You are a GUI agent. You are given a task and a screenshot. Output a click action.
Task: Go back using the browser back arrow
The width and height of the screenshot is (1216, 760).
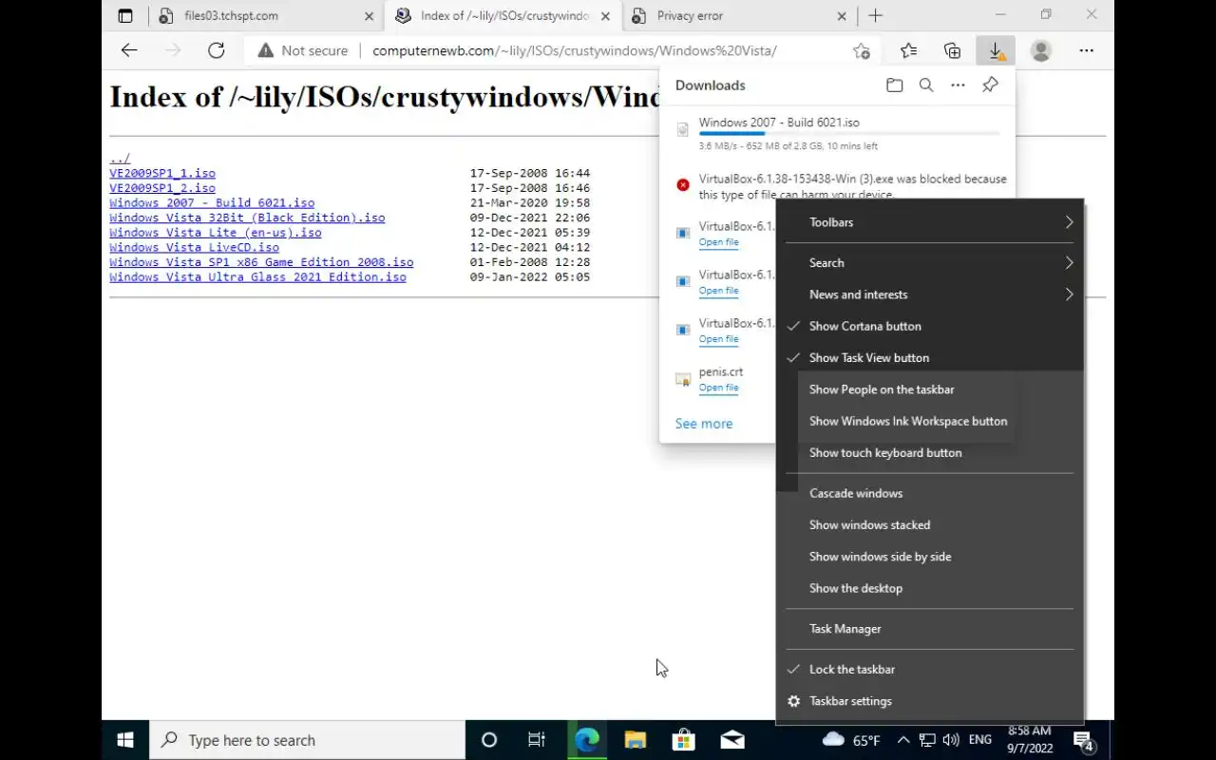pyautogui.click(x=129, y=50)
